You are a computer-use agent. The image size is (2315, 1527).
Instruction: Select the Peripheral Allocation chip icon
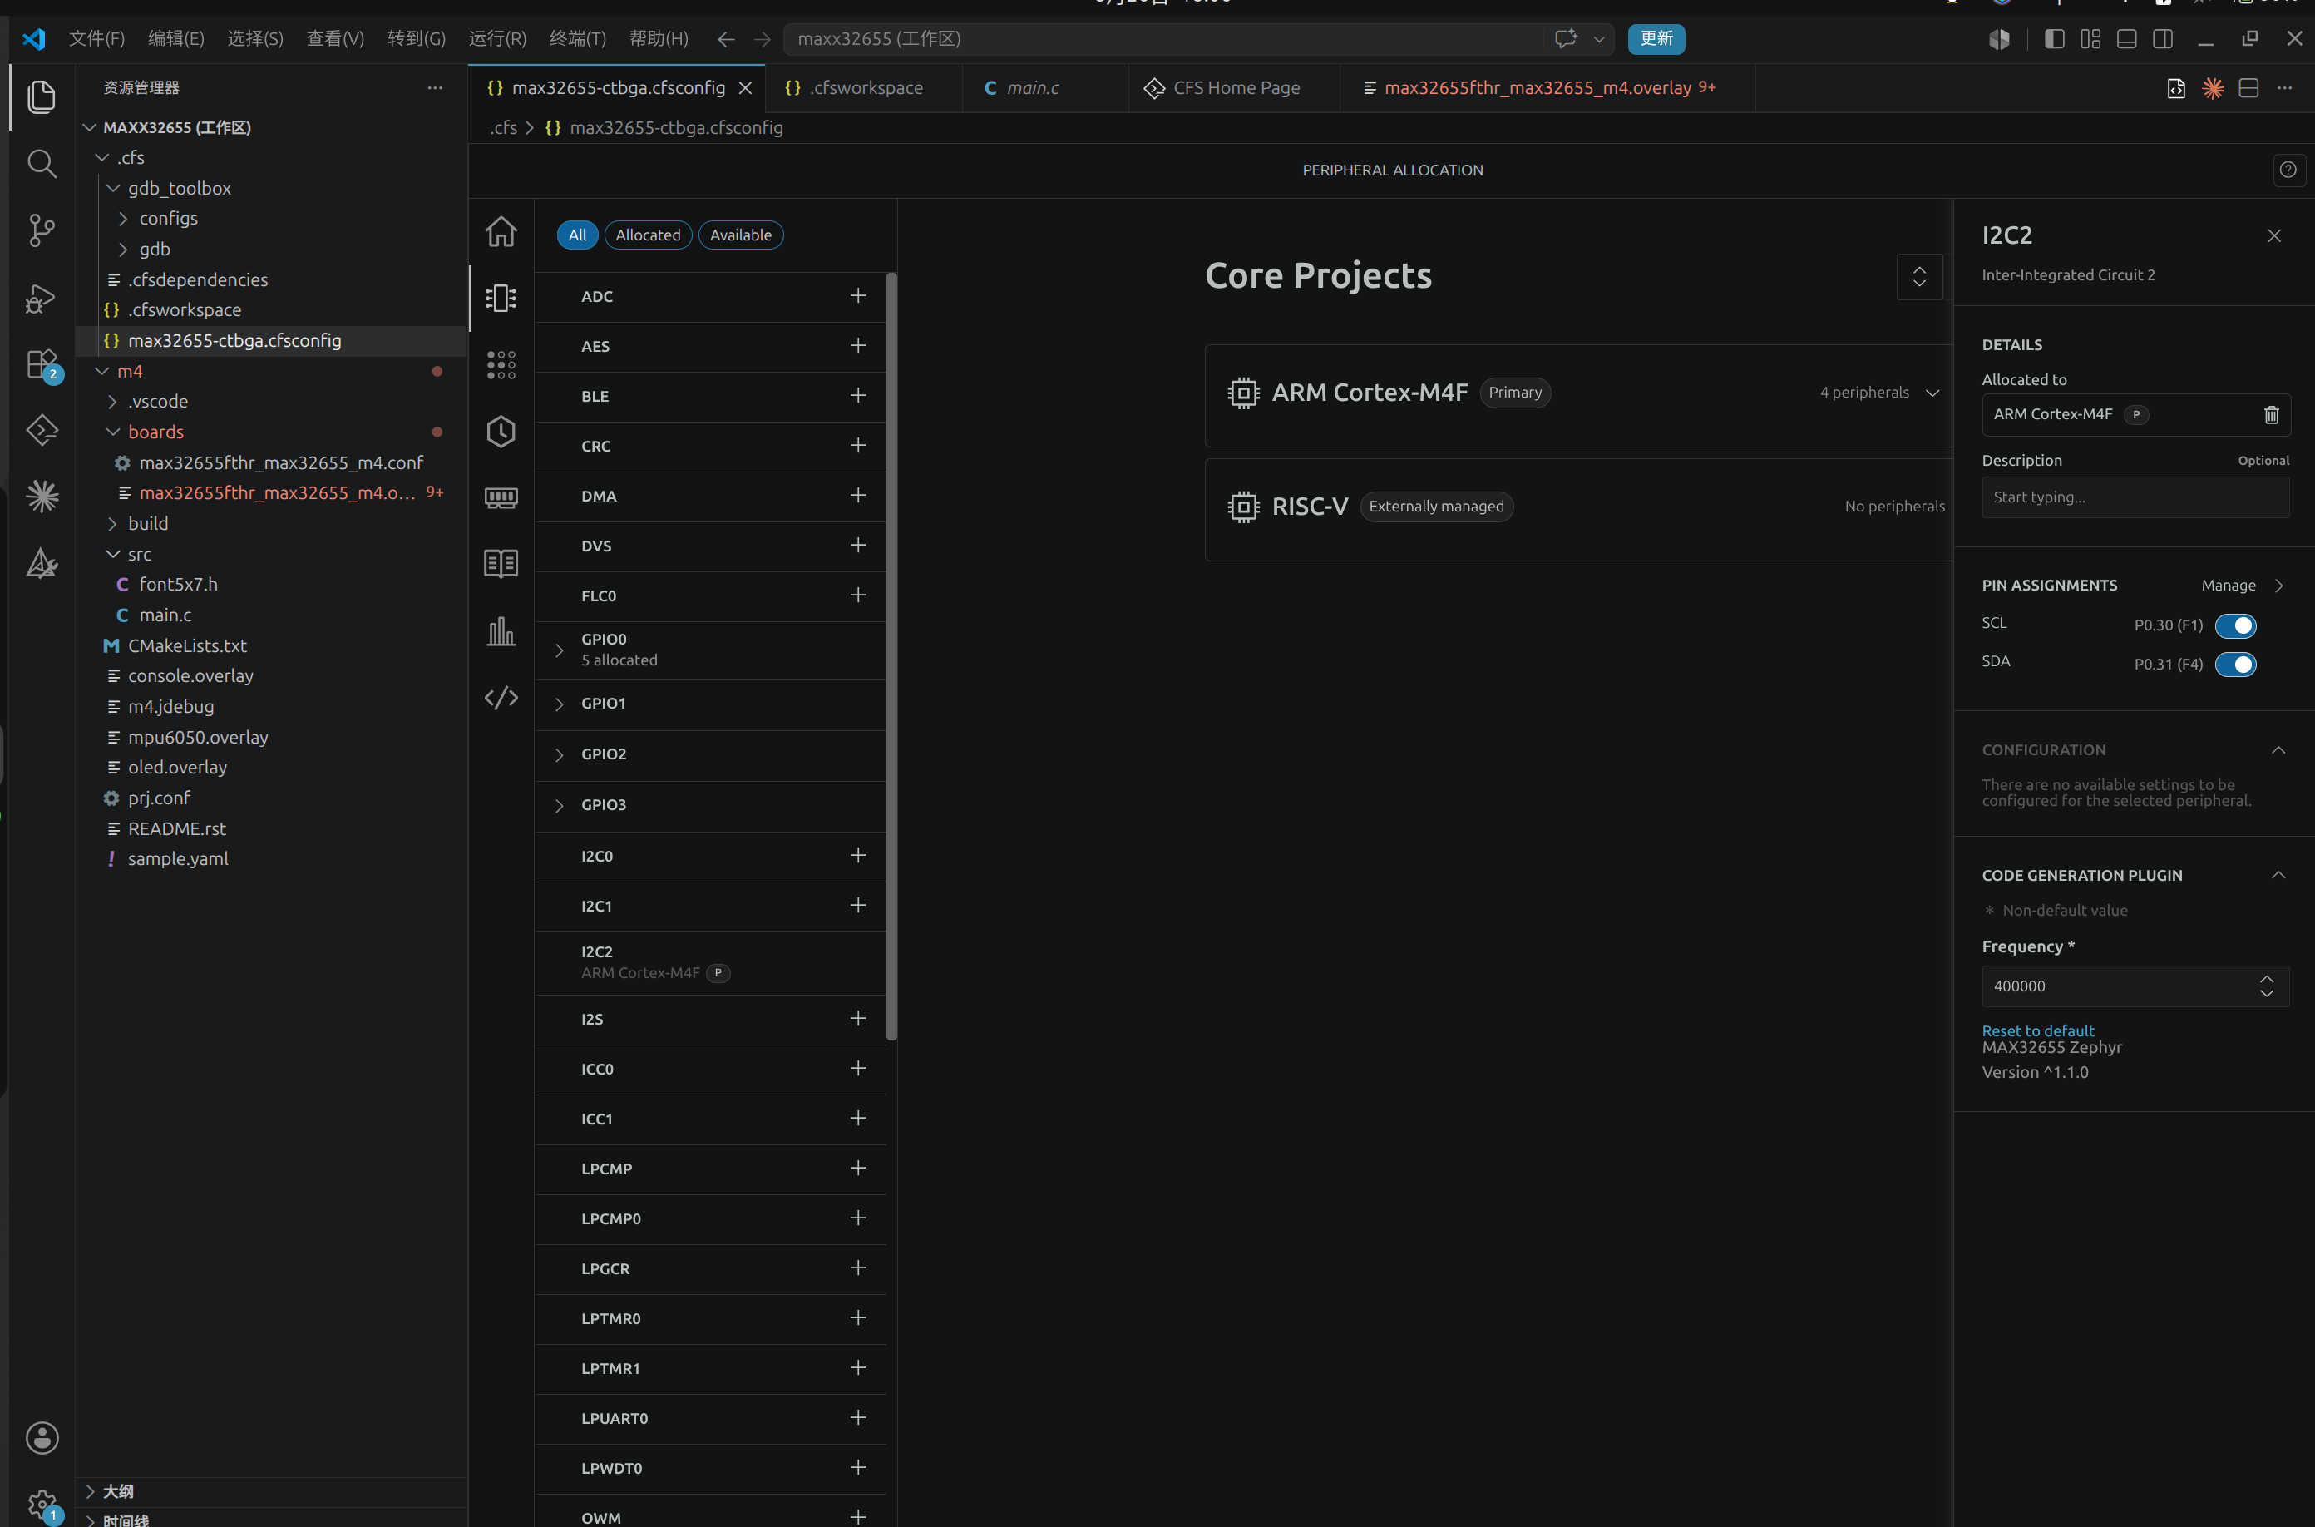tap(501, 298)
